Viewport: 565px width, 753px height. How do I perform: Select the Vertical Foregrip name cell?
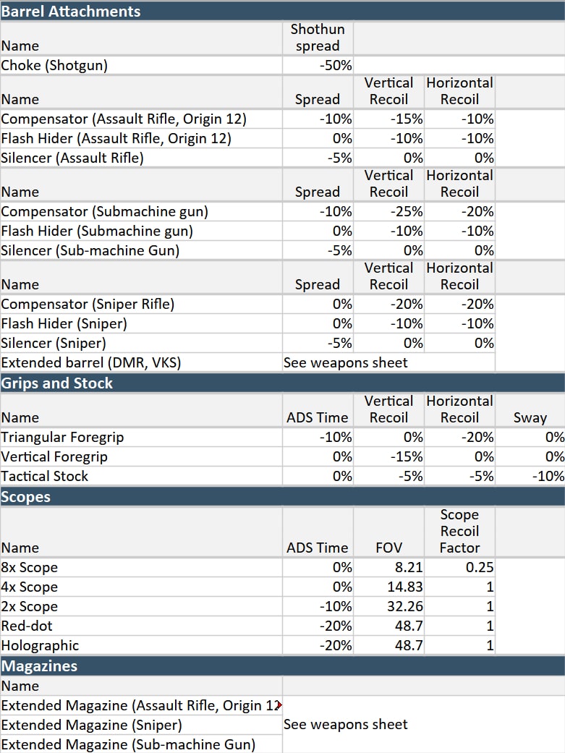click(54, 456)
